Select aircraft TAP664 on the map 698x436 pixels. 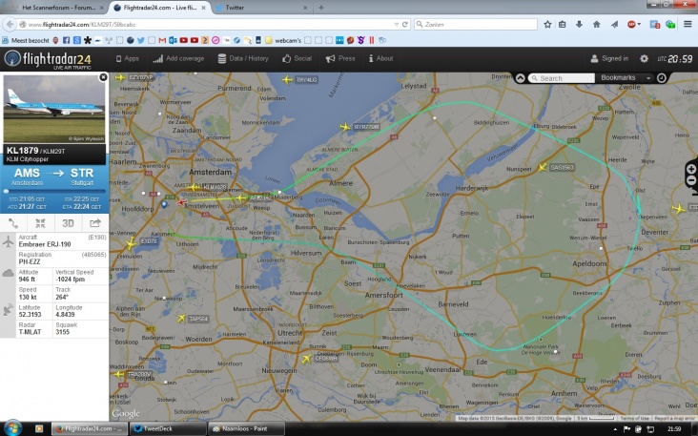coord(181,318)
